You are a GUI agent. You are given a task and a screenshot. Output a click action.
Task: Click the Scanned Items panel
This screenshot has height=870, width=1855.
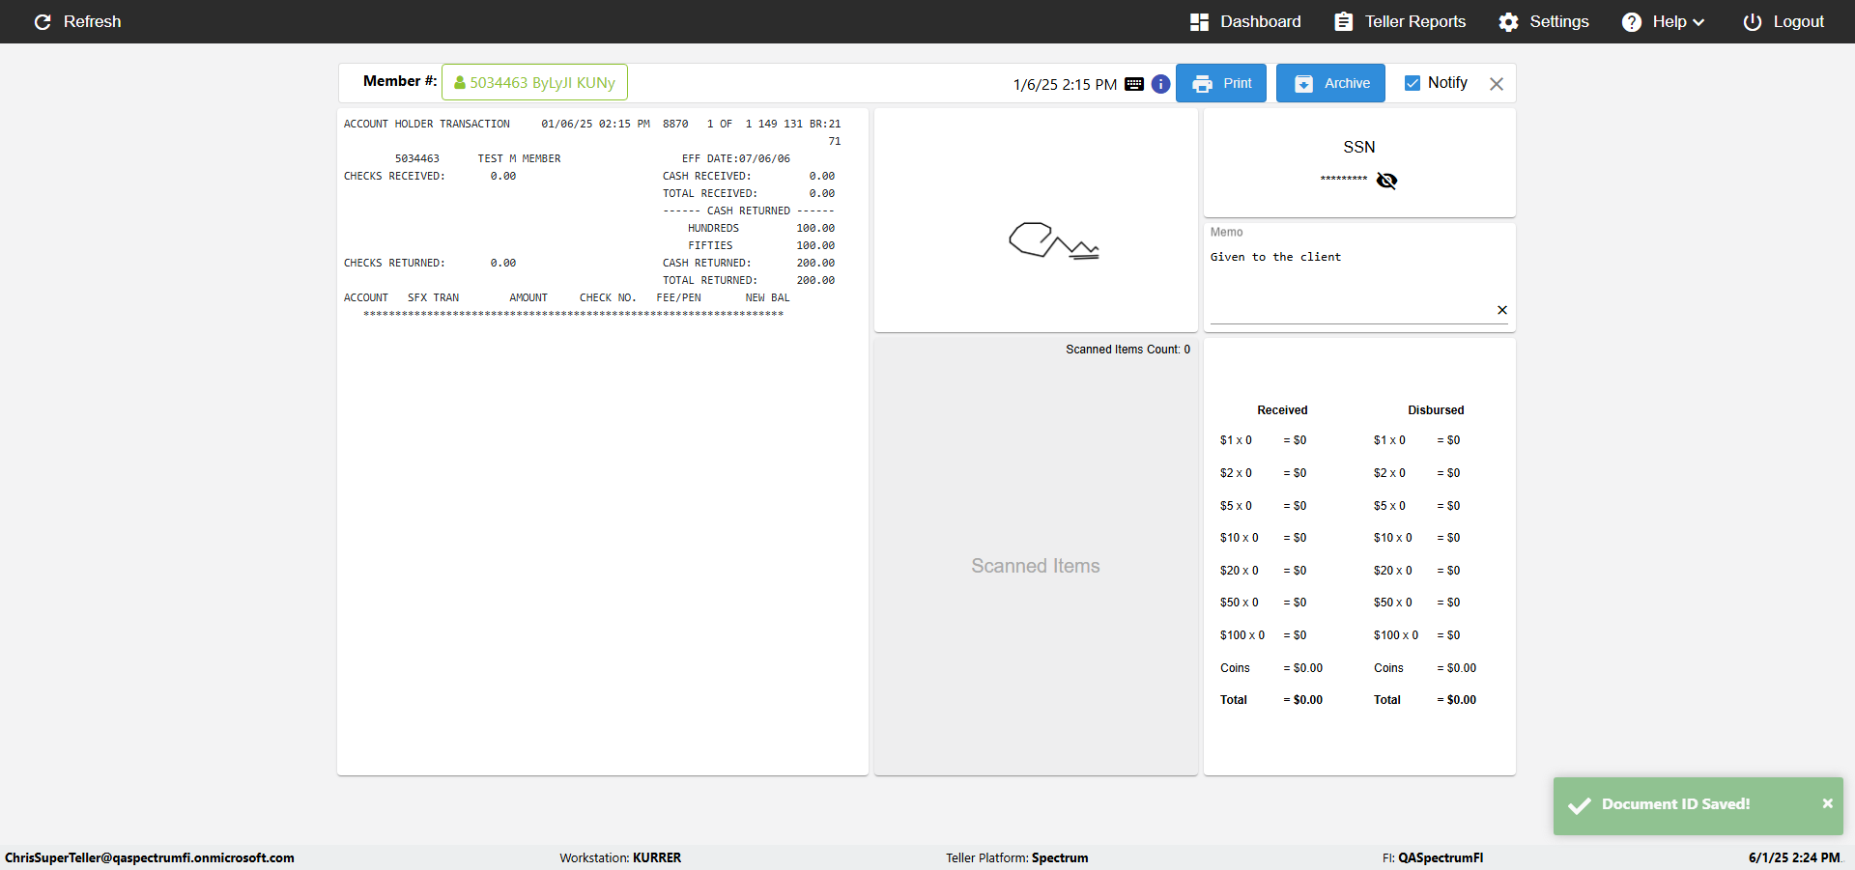[1036, 556]
